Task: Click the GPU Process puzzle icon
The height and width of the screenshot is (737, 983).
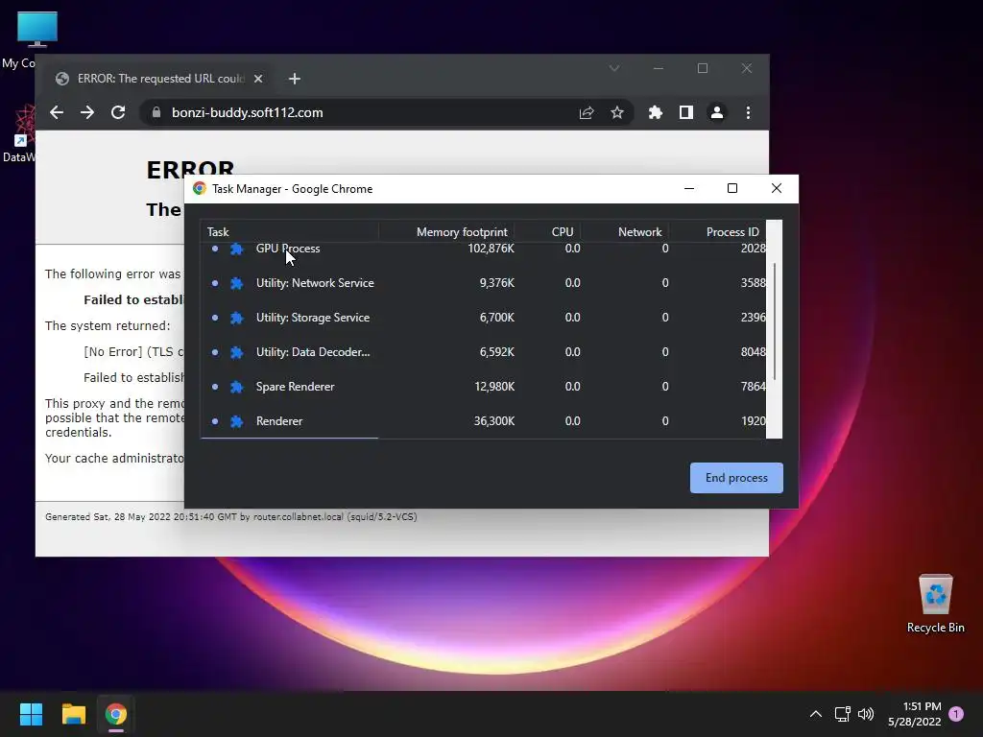Action: coord(236,249)
